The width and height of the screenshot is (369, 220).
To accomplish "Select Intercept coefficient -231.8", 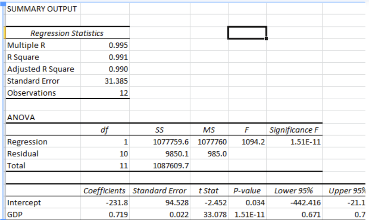I will (105, 203).
